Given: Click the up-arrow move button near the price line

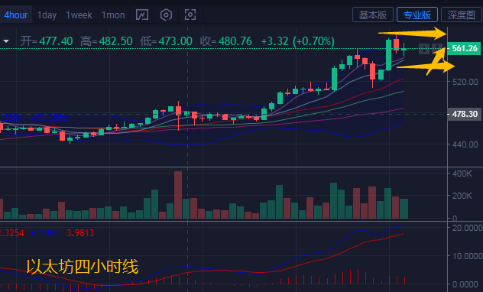Looking at the screenshot, I should click(437, 48).
